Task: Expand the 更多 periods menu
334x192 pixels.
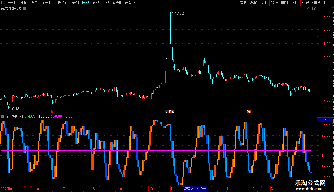Action: 130,3
